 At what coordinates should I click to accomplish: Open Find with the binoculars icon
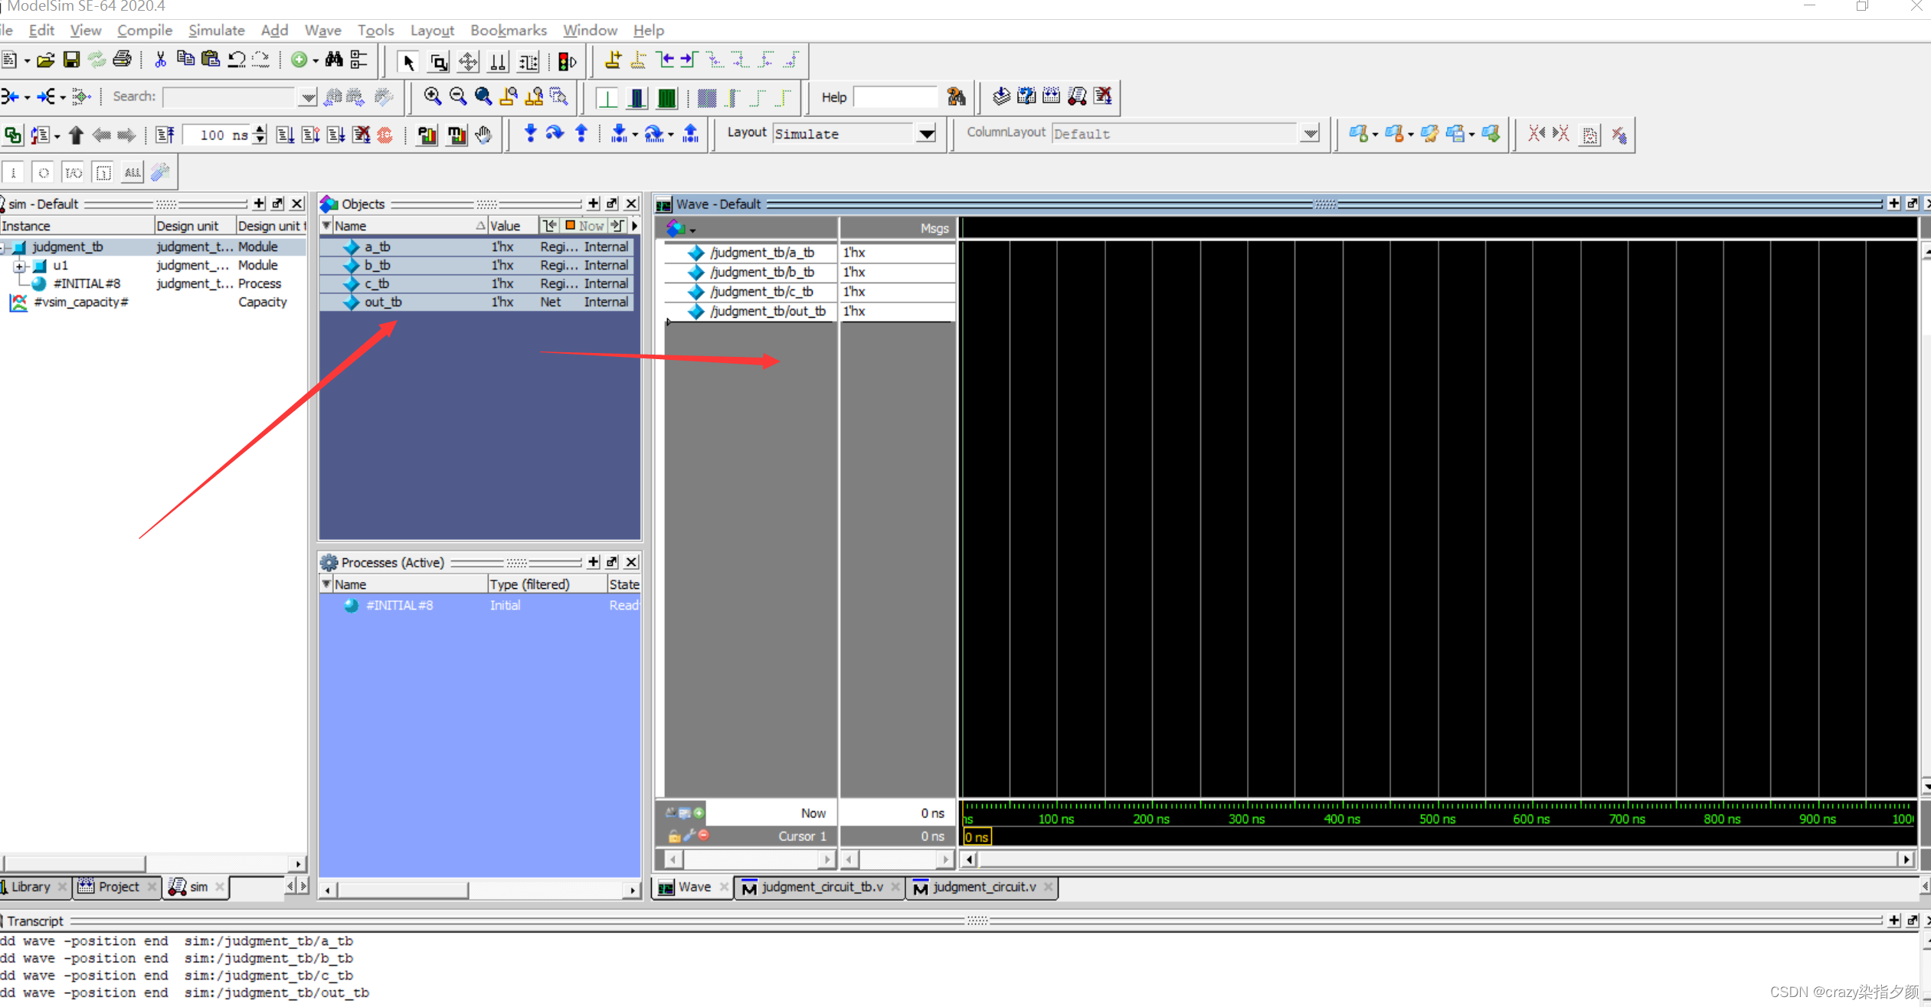pyautogui.click(x=334, y=60)
